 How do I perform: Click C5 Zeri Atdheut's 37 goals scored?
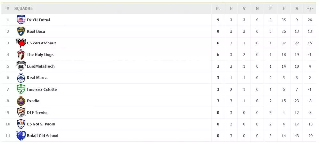click(x=284, y=43)
